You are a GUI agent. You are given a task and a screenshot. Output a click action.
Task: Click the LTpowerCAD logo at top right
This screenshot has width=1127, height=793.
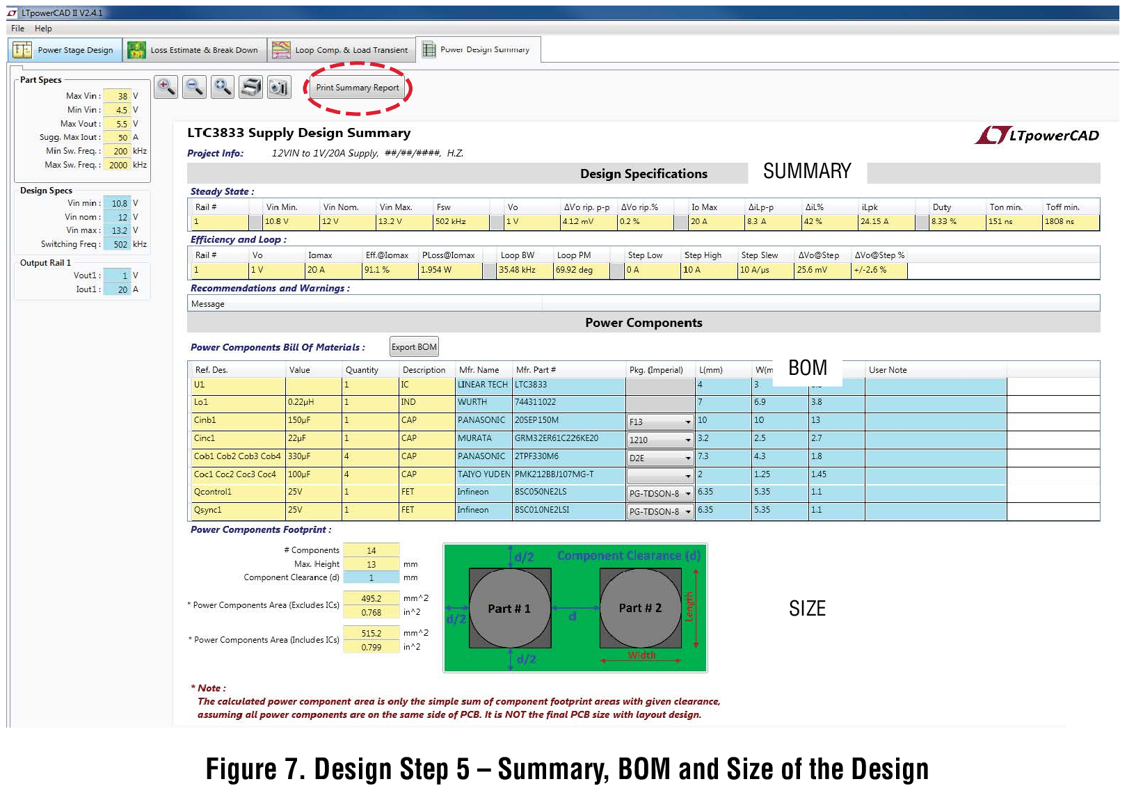(1037, 135)
